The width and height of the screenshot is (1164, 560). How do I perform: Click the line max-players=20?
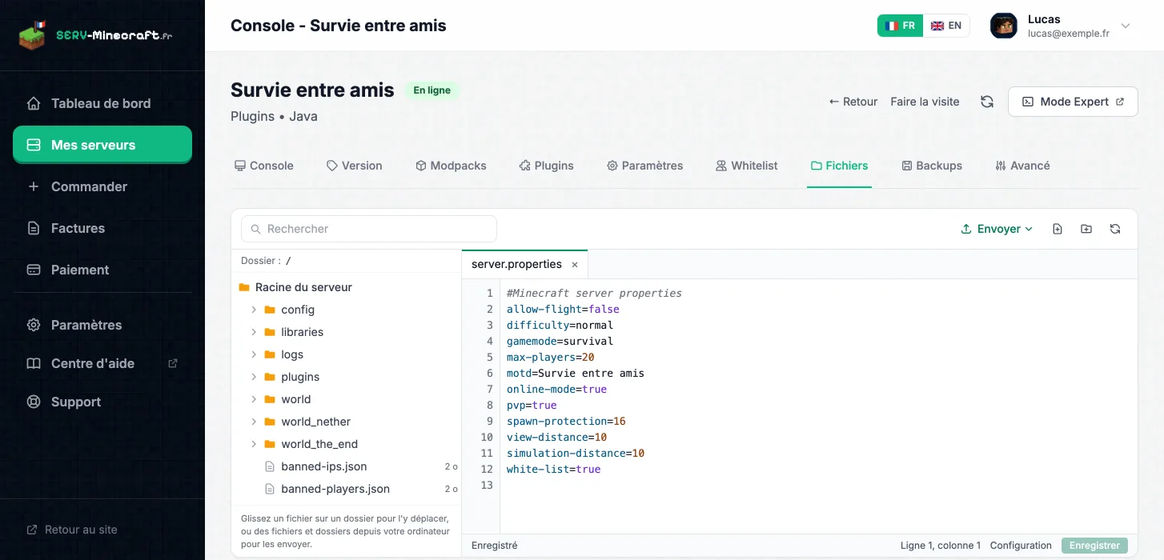point(551,357)
